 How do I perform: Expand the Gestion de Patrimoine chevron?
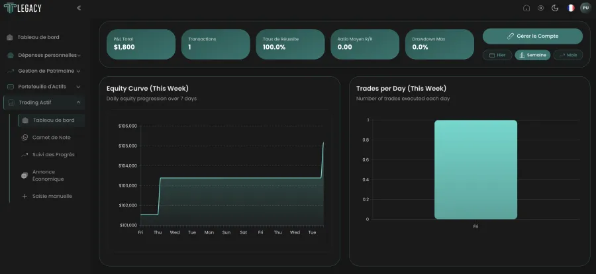click(78, 71)
